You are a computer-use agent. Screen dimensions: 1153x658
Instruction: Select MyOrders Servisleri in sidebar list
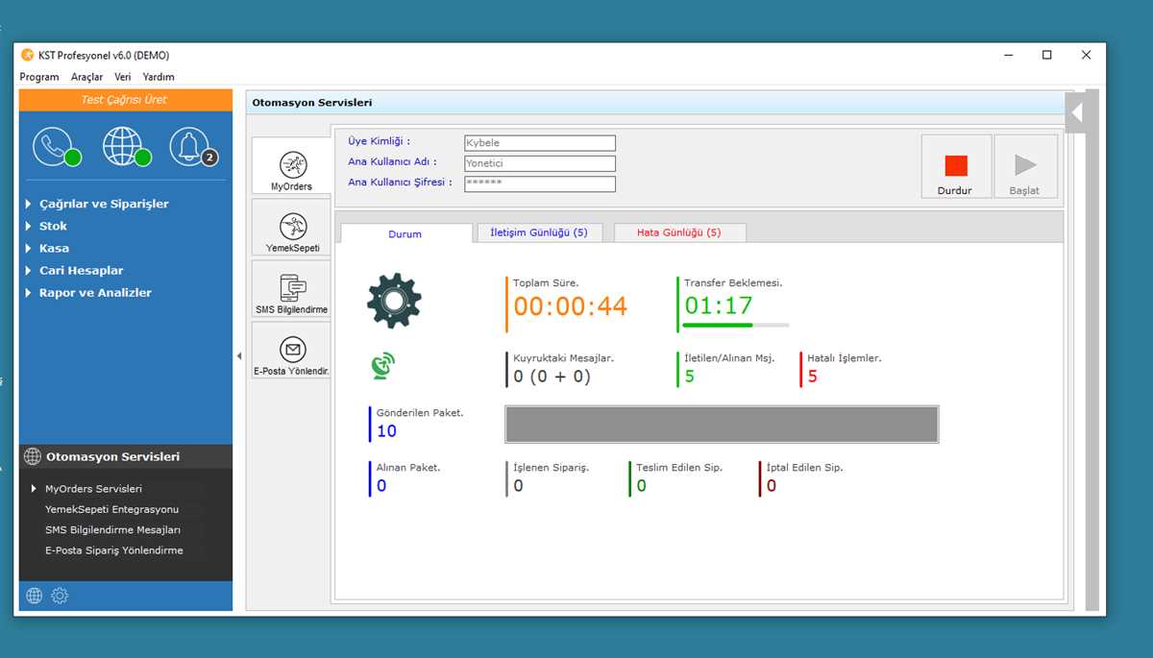(93, 489)
